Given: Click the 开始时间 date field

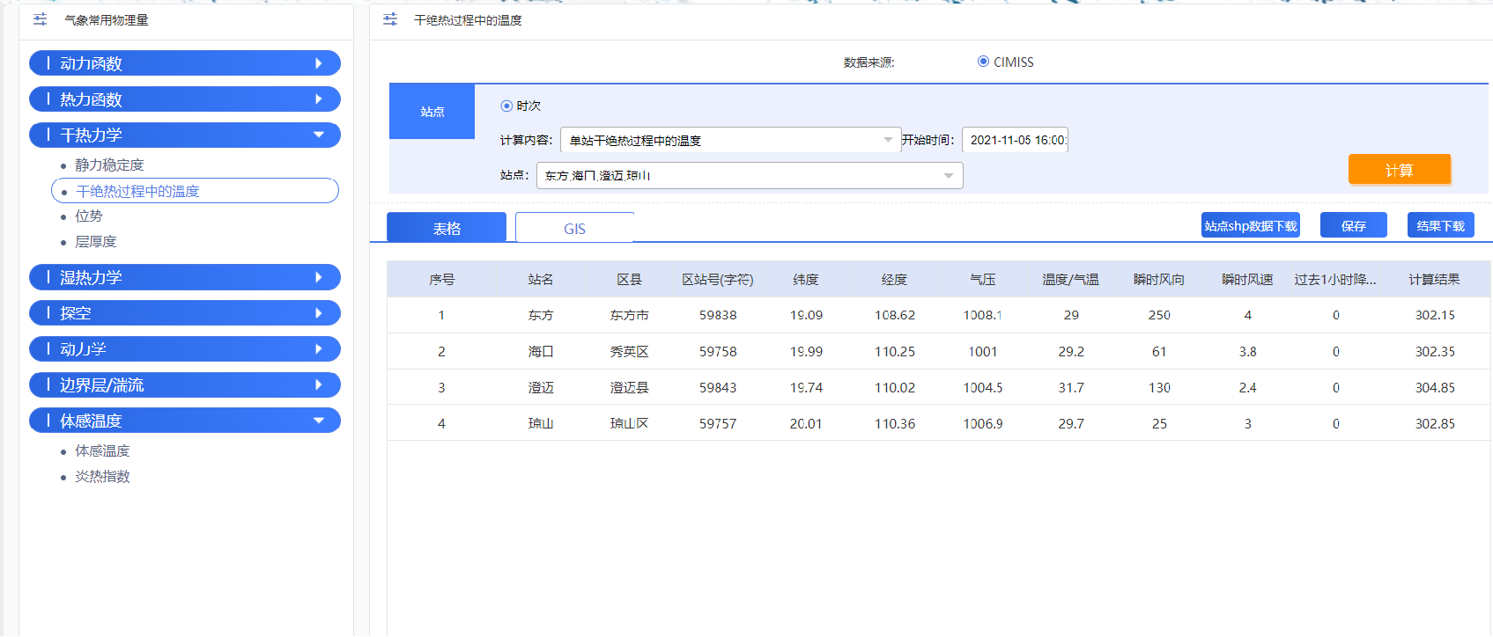Looking at the screenshot, I should tap(1015, 140).
